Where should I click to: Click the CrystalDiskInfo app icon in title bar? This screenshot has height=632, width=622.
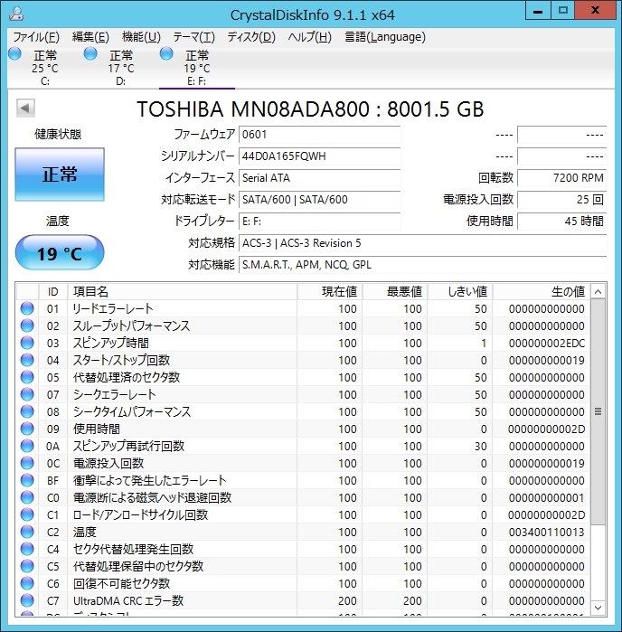16,14
